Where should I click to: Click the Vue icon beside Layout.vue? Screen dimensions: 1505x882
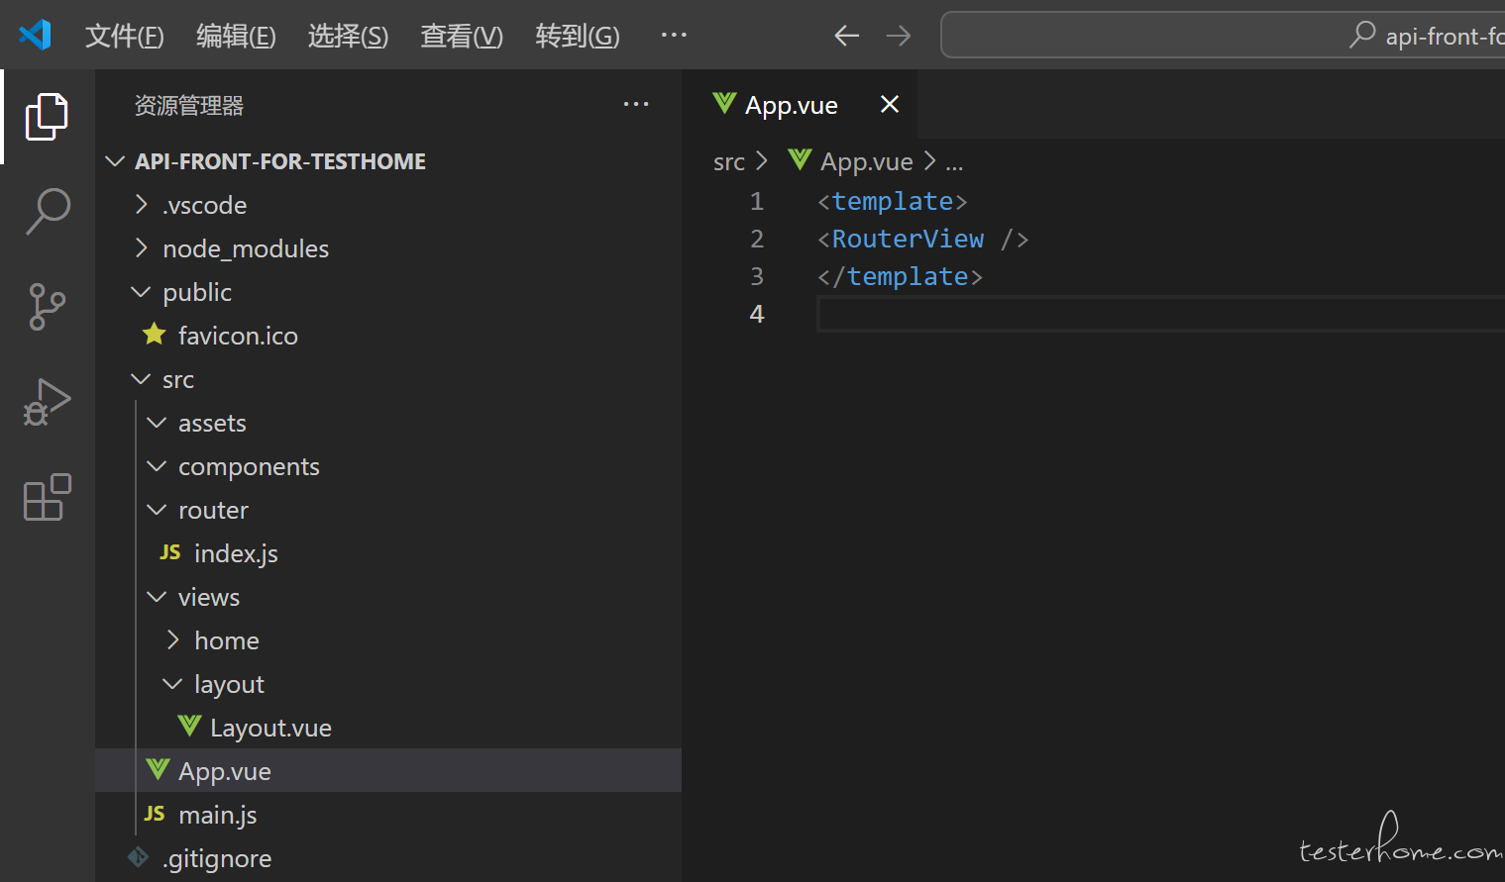[189, 727]
